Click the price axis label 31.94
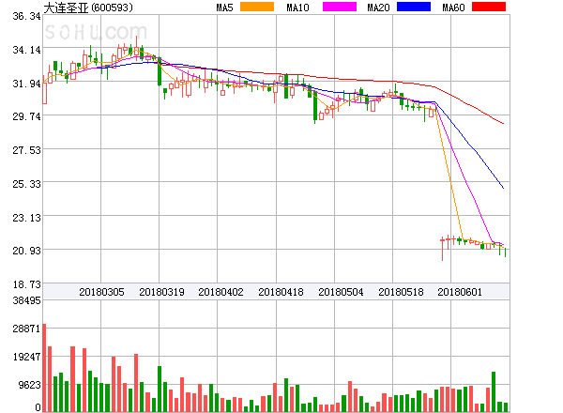The width and height of the screenshot is (563, 413). click(x=26, y=84)
